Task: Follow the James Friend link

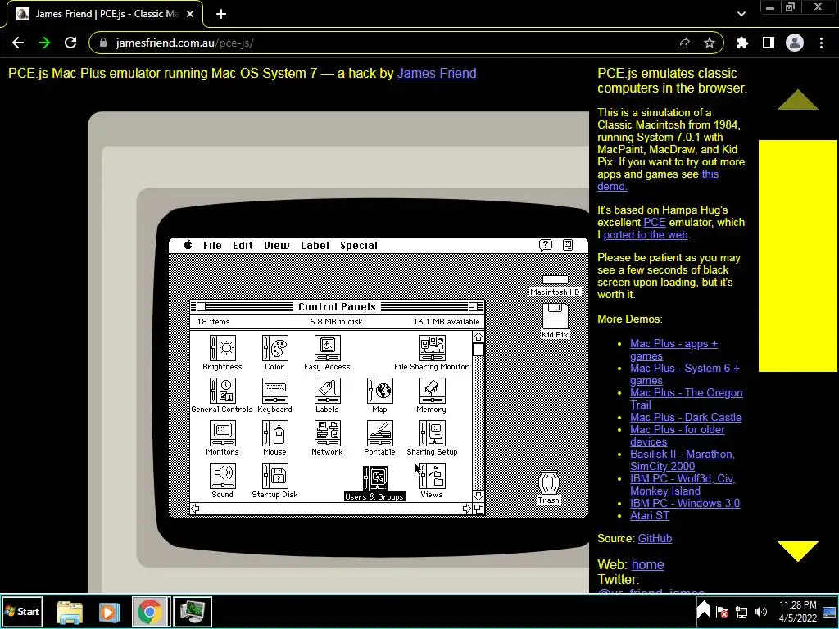Action: (x=437, y=73)
